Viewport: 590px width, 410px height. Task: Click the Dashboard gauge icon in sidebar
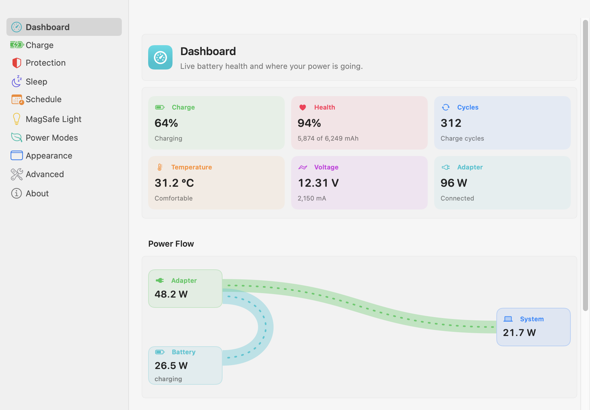coord(16,27)
